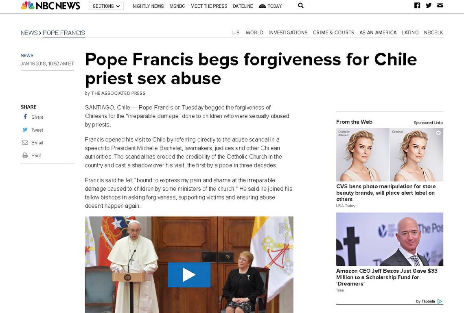This screenshot has height=313, width=464.
Task: Click the Facebook icon in header
Action: click(x=417, y=5)
